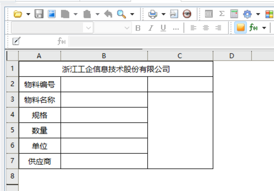Click cell C2 beside 物料编号 row
This screenshot has height=191, width=274.
point(180,84)
